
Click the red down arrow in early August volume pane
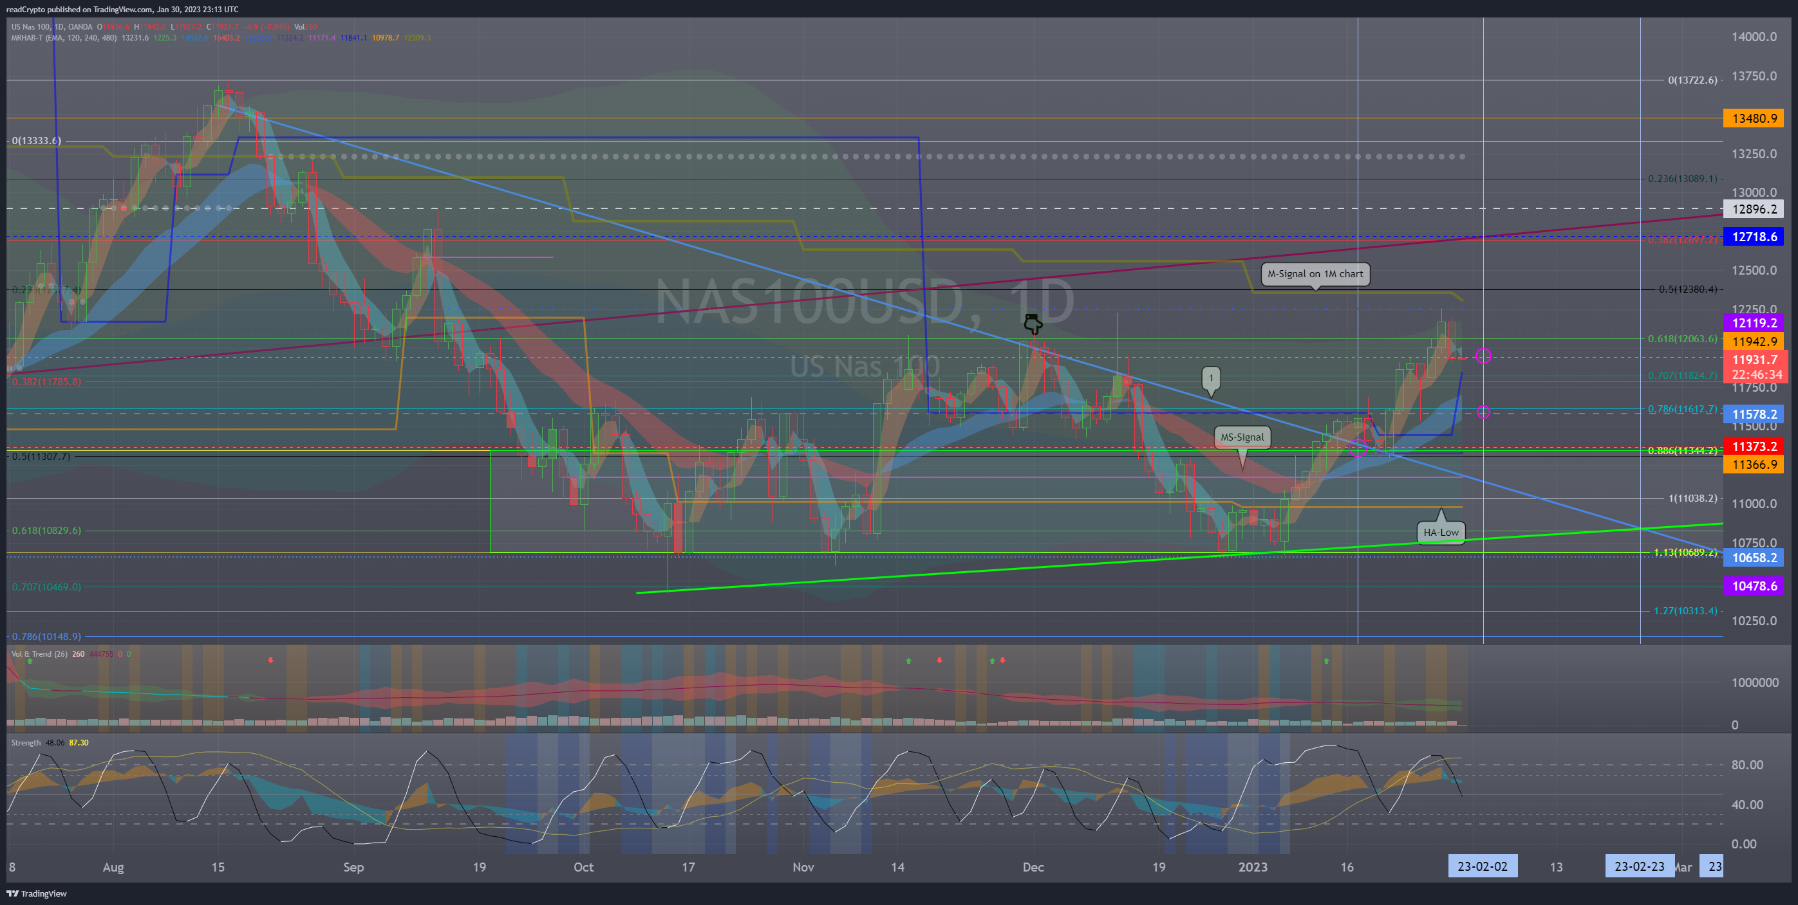(x=271, y=659)
